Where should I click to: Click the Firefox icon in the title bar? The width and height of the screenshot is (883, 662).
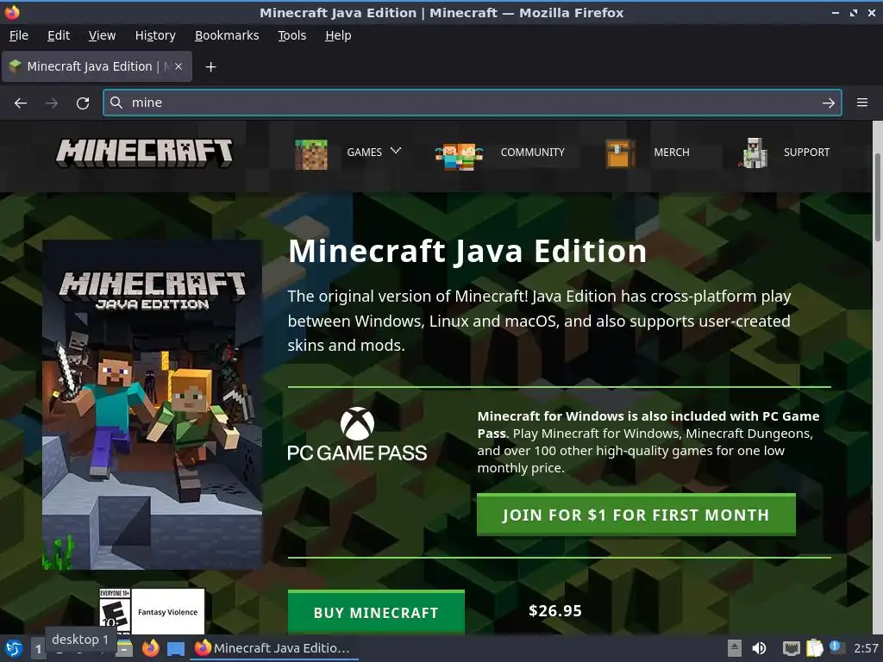(12, 12)
